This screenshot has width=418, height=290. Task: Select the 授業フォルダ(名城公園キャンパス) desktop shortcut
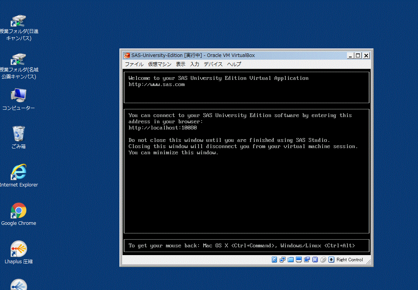click(19, 66)
